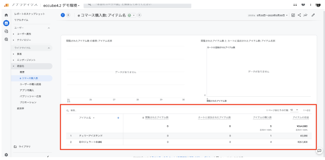The height and width of the screenshot is (160, 325).
Task: Click the magnifier icon in the table search
Action: click(x=68, y=111)
